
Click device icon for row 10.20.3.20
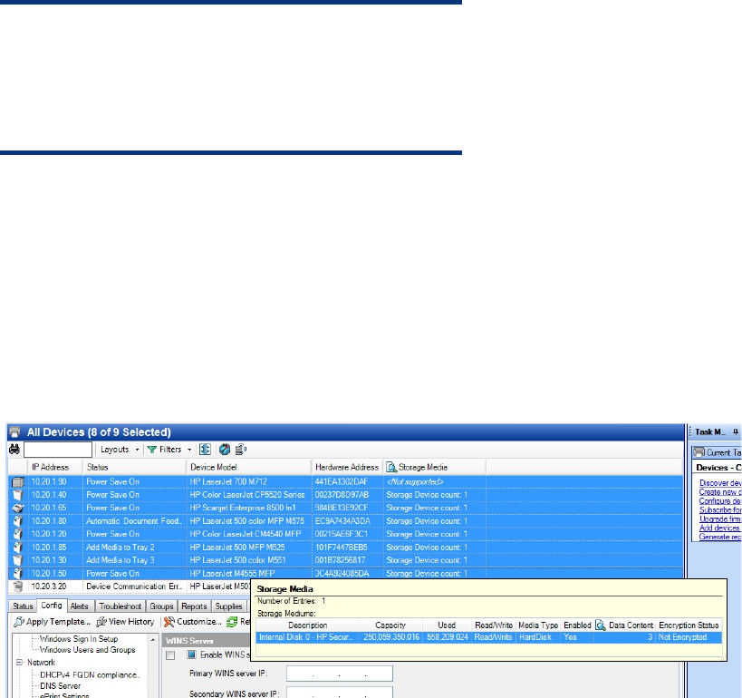(x=18, y=587)
